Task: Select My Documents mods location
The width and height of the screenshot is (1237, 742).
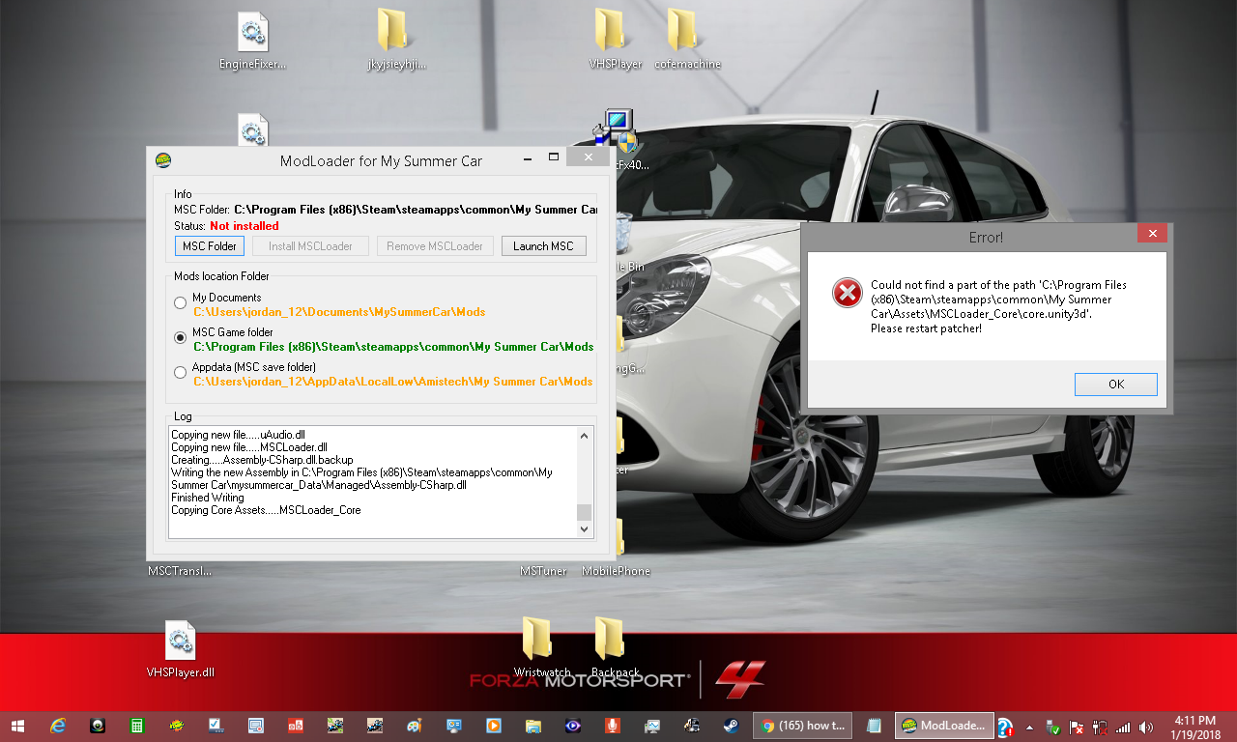Action: pos(181,303)
